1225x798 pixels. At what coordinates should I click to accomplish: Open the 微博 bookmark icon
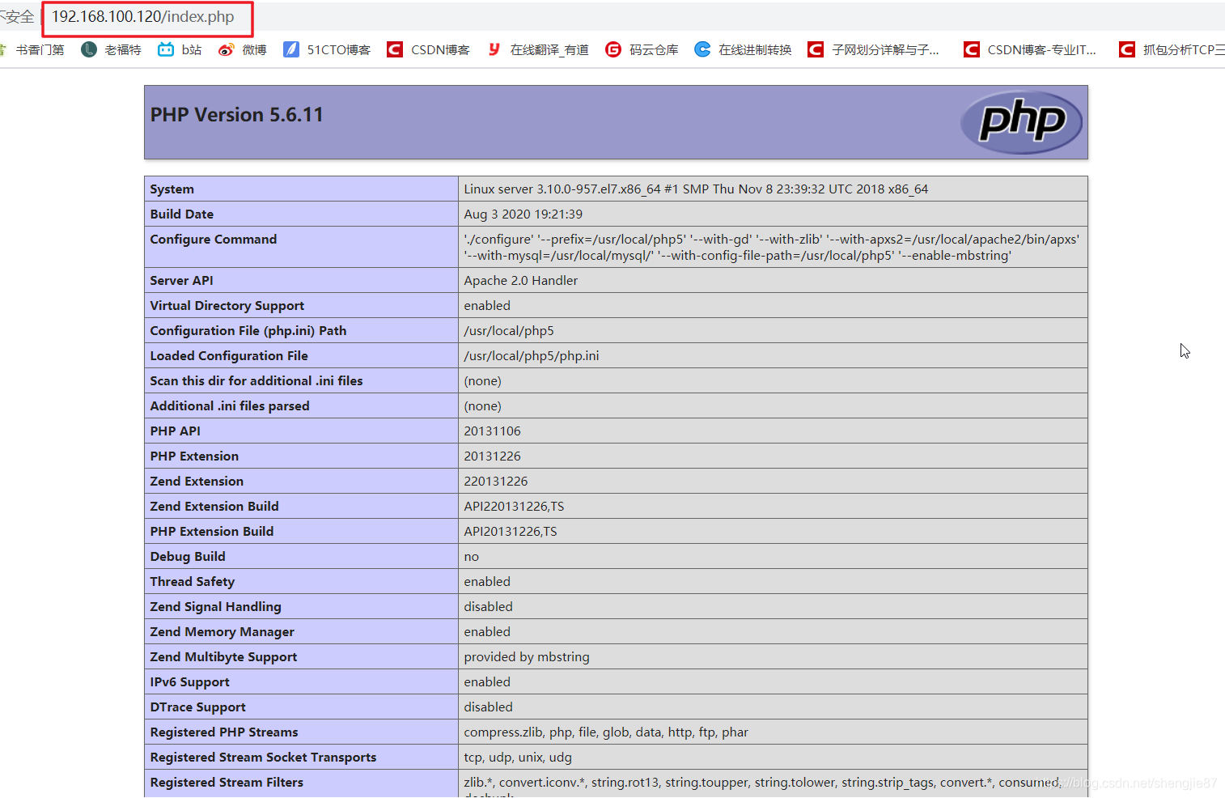coord(226,49)
